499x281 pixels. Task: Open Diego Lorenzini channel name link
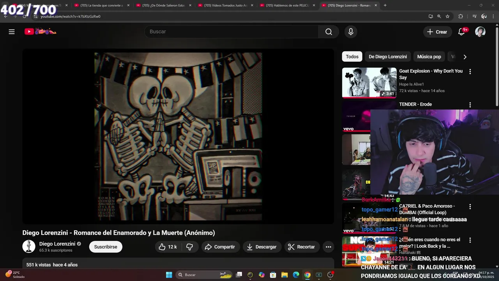pos(57,244)
